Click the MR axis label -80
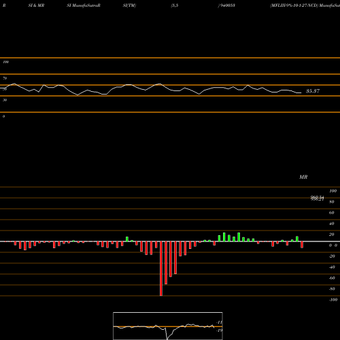Image resolution: width=340 pixels, height=340 pixels. [x=332, y=289]
